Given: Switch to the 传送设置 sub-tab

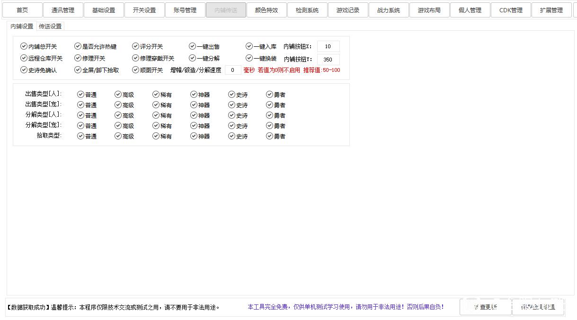Looking at the screenshot, I should 50,26.
